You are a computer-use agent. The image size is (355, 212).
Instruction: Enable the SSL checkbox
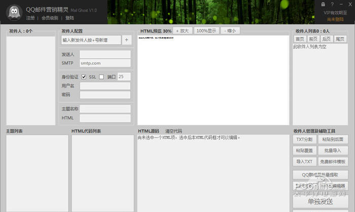101,77
